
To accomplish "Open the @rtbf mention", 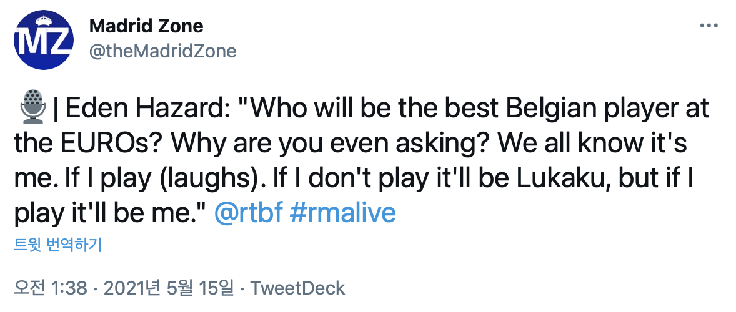I will pos(249,213).
